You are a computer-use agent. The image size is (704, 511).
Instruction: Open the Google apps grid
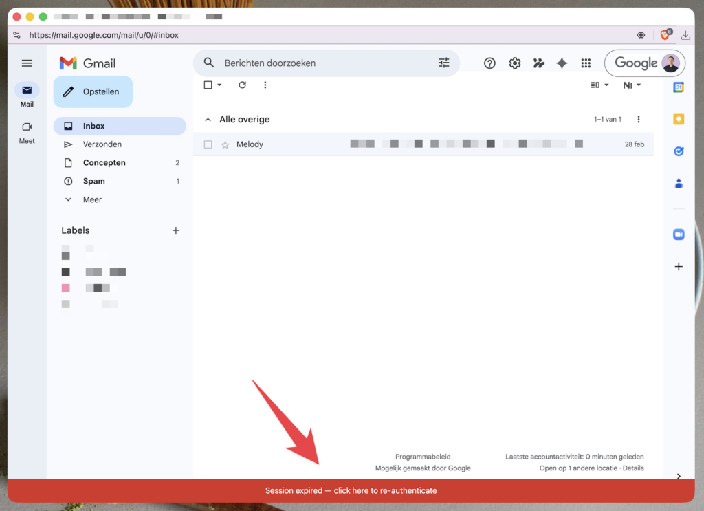pyautogui.click(x=586, y=63)
